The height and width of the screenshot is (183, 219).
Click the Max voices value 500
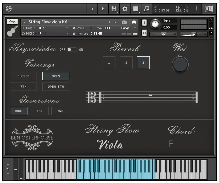(108, 28)
